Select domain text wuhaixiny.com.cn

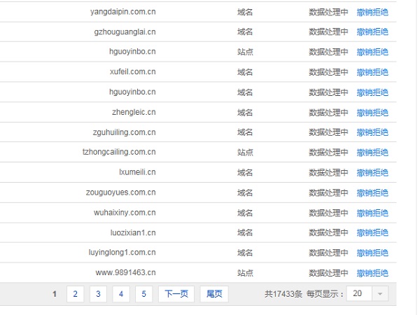click(125, 213)
